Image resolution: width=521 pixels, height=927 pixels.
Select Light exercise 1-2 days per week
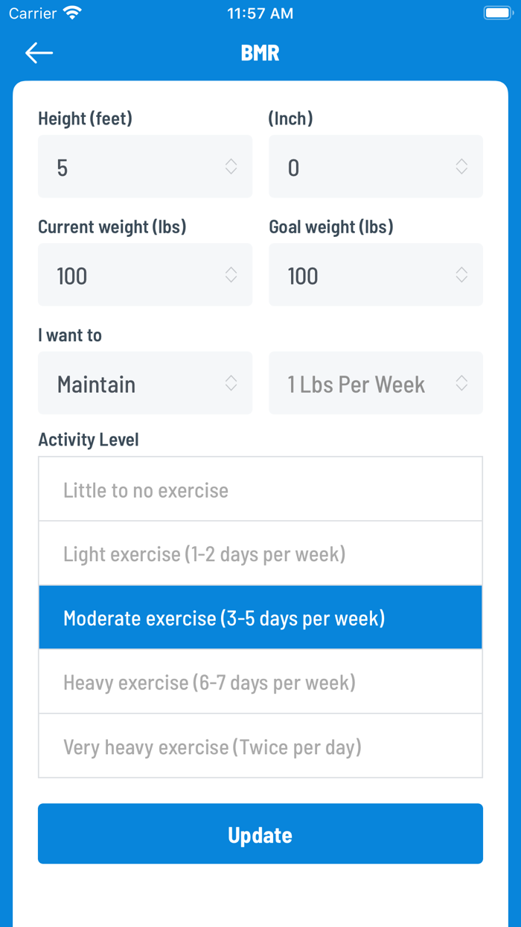point(260,553)
